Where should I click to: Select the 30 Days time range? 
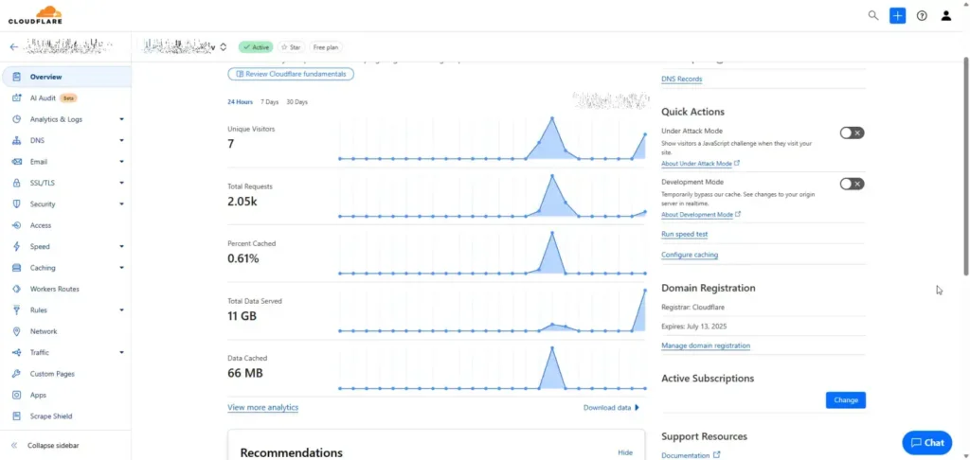tap(296, 102)
